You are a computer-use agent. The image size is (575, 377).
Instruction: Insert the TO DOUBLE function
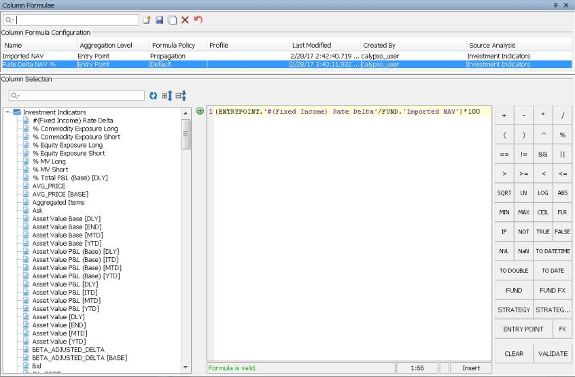514,271
